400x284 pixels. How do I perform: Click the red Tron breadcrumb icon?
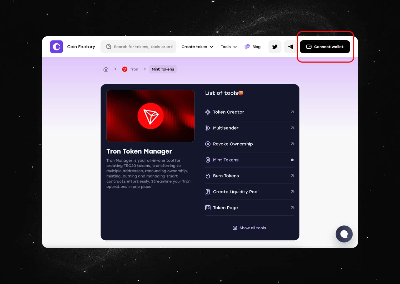[x=125, y=69]
